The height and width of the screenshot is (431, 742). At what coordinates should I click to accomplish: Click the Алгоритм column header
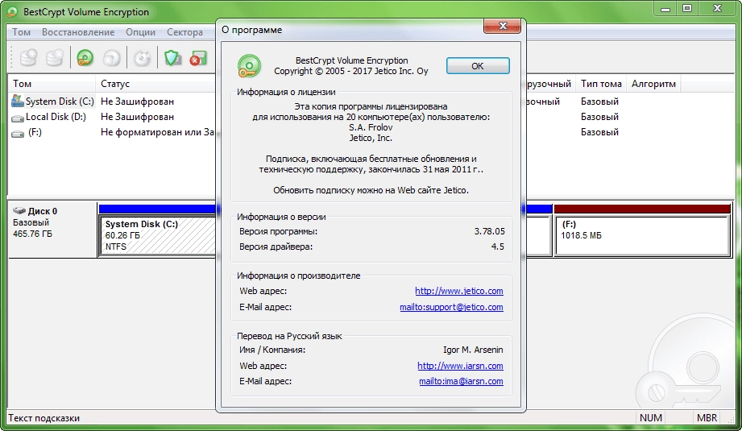[653, 84]
